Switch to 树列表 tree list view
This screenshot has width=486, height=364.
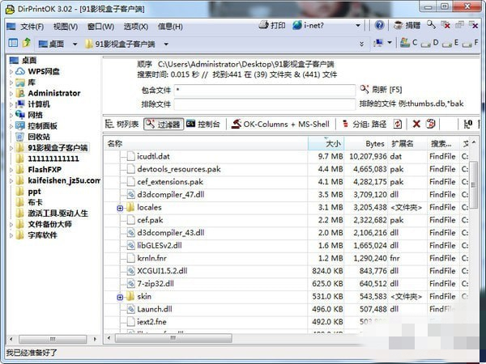pyautogui.click(x=122, y=124)
